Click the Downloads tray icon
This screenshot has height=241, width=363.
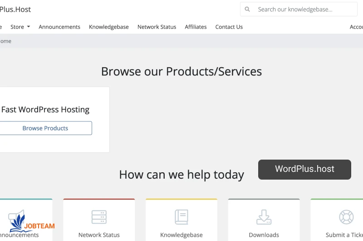coord(264,217)
